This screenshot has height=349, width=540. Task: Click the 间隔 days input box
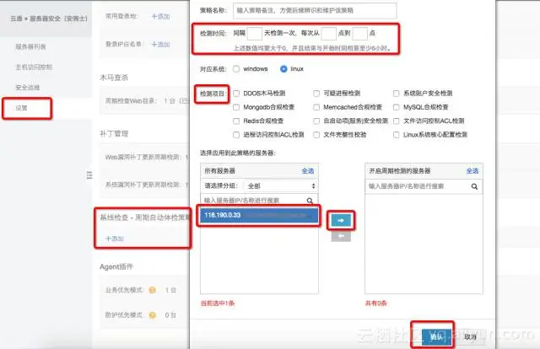pyautogui.click(x=255, y=34)
